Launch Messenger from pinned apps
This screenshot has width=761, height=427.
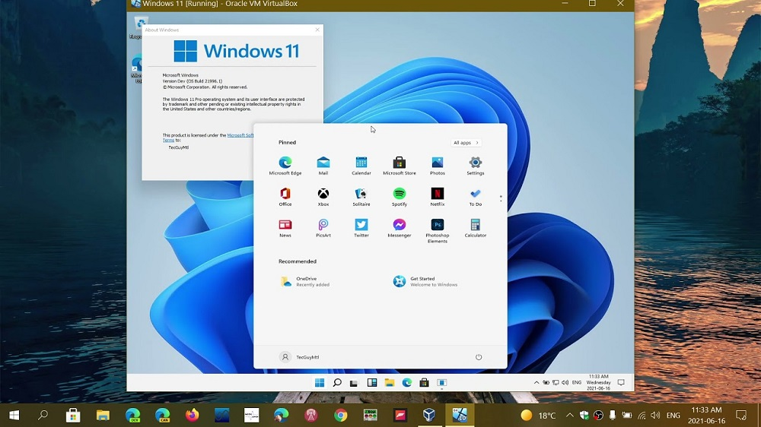tap(400, 225)
